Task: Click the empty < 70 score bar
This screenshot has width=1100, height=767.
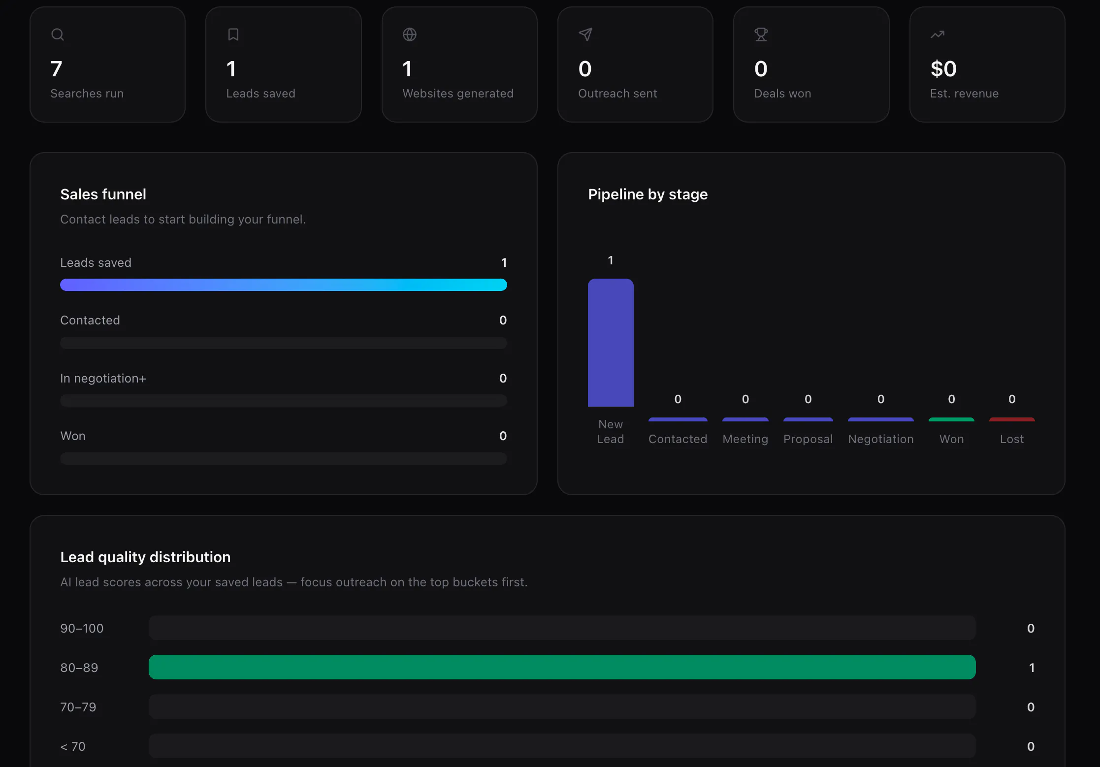Action: (x=562, y=746)
